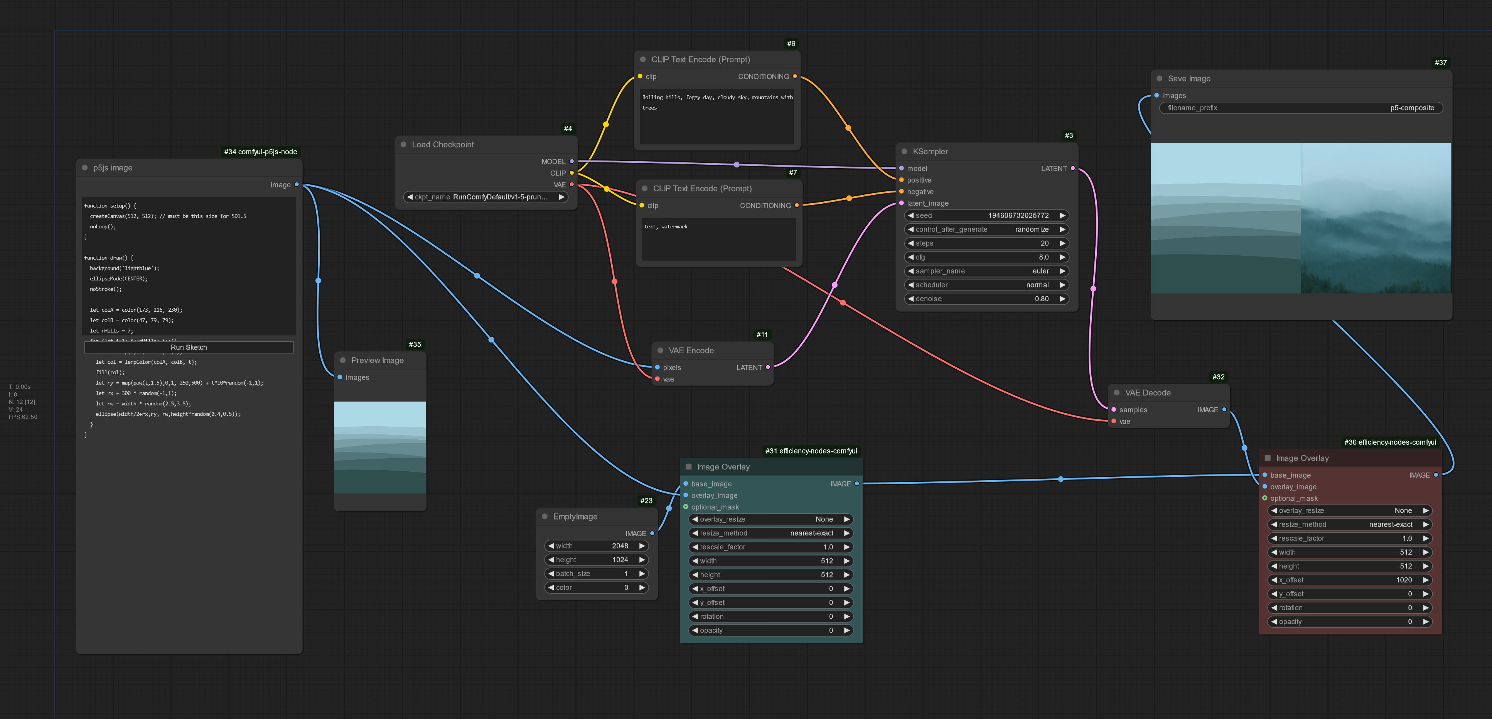Collapse the VAE Decode node via its dot

(x=1116, y=393)
